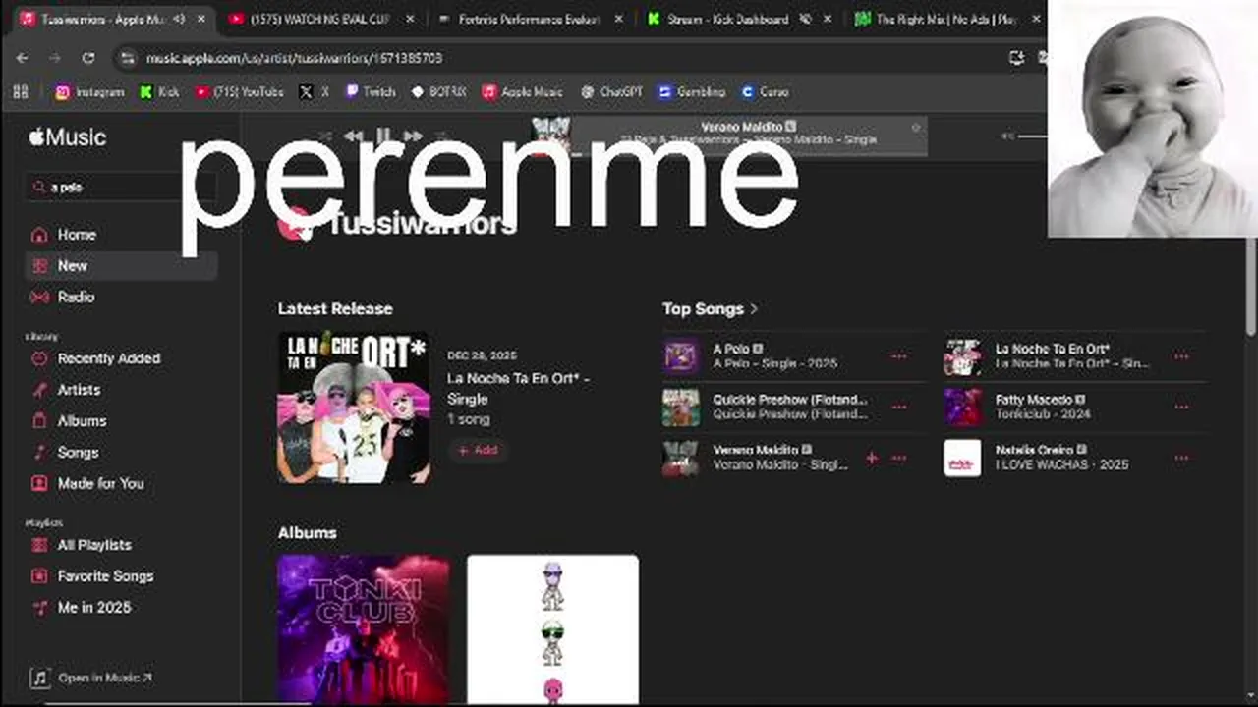Open the bookmarks apps grid icon
Image resolution: width=1258 pixels, height=707 pixels.
[x=21, y=91]
